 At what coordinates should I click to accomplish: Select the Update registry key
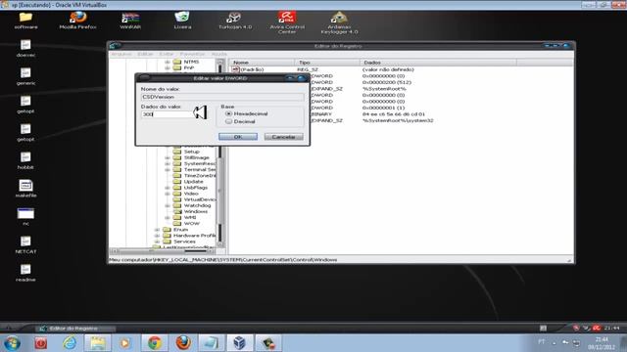click(193, 182)
